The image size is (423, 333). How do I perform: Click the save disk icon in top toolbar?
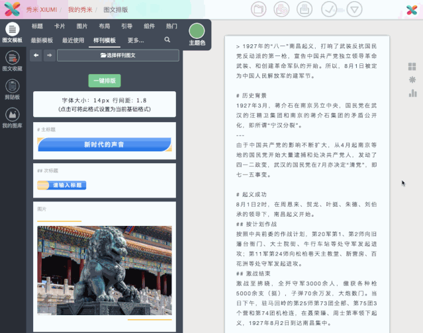pyautogui.click(x=305, y=9)
